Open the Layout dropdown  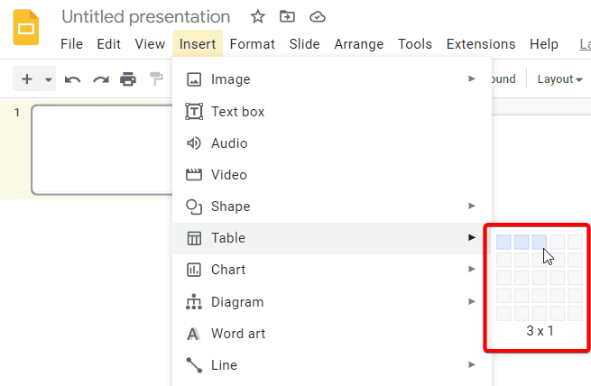559,79
